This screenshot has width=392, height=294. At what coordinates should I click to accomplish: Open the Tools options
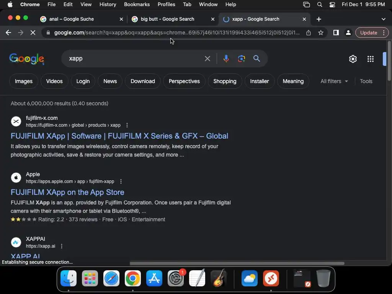click(366, 82)
